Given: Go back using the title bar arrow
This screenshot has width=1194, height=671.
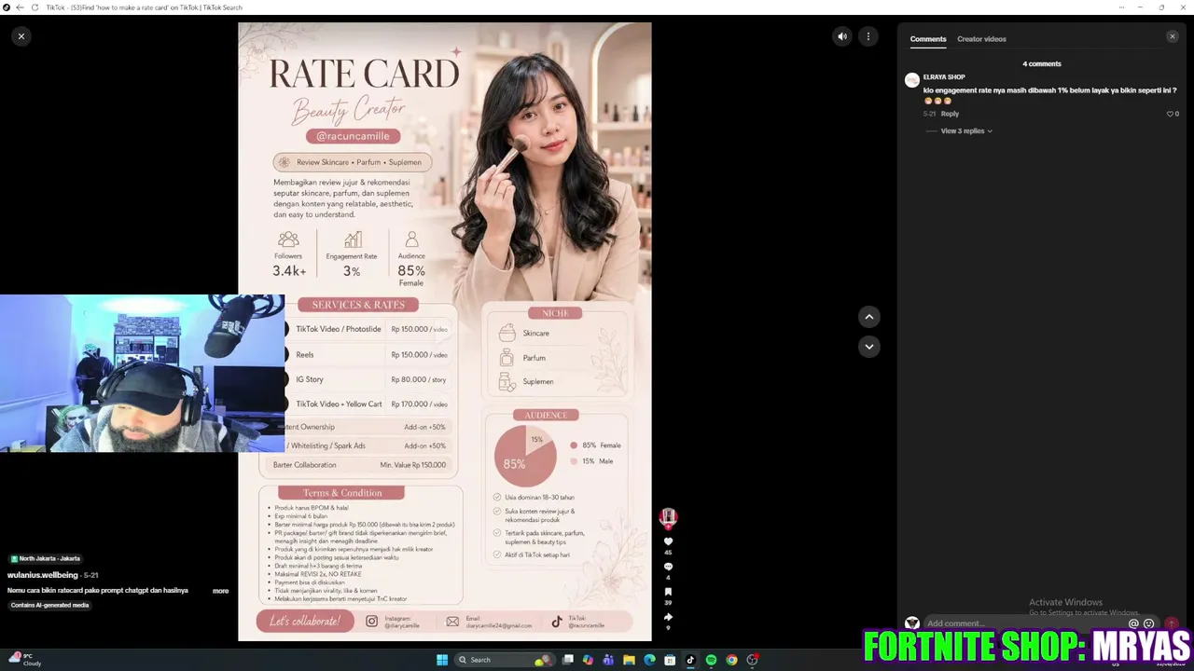Looking at the screenshot, I should pyautogui.click(x=20, y=7).
